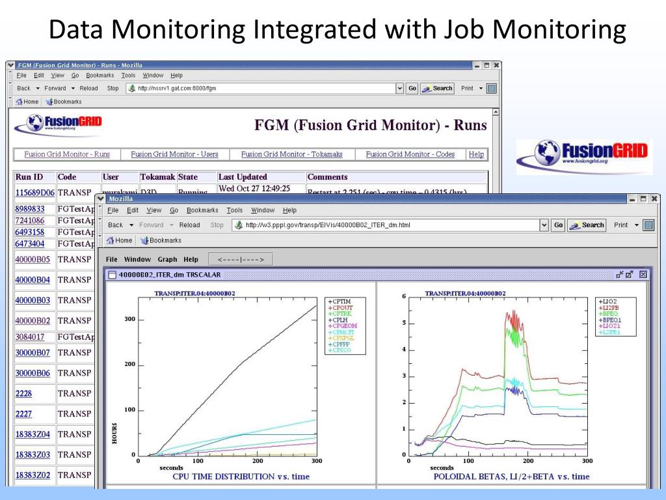The width and height of the screenshot is (666, 500).
Task: Open run ID 115689D06 link
Action: [x=35, y=193]
